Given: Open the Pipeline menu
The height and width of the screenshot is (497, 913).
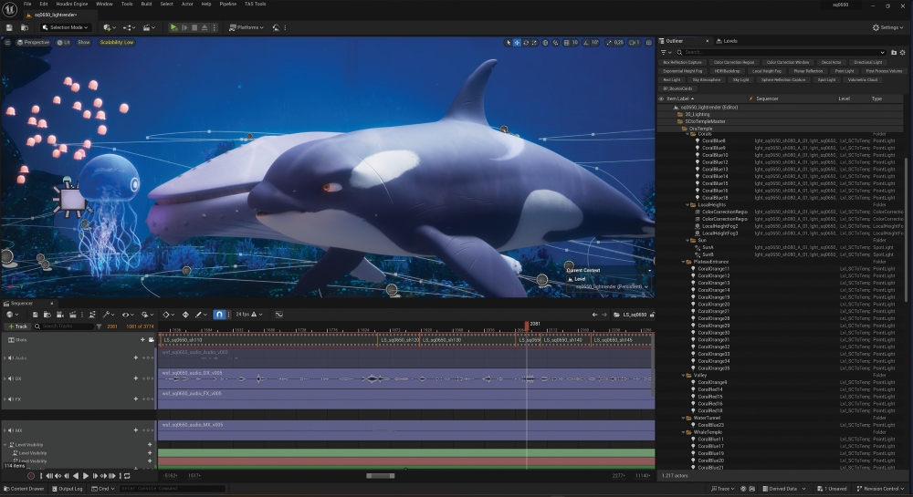Looking at the screenshot, I should point(227,4).
